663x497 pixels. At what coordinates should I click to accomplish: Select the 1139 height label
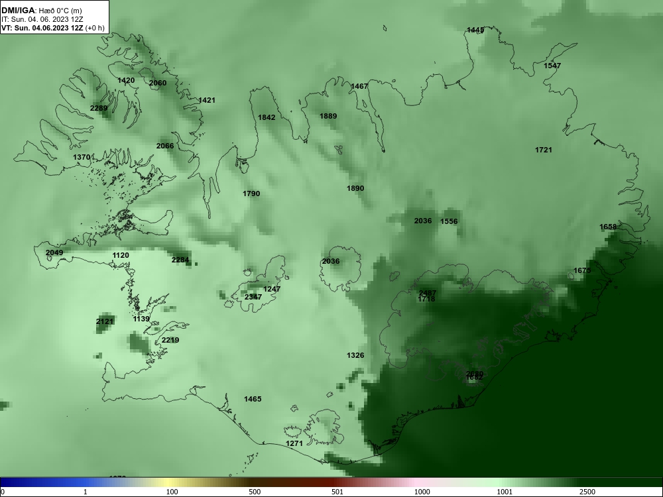click(141, 319)
